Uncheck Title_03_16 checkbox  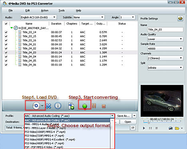(x=6, y=40)
